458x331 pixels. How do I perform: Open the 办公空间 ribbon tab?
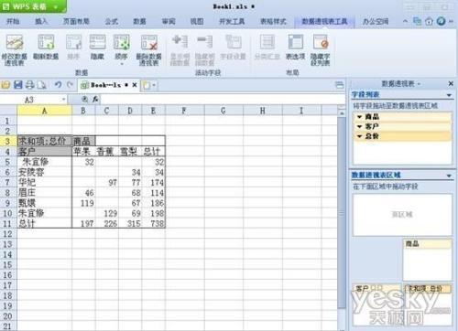point(376,21)
